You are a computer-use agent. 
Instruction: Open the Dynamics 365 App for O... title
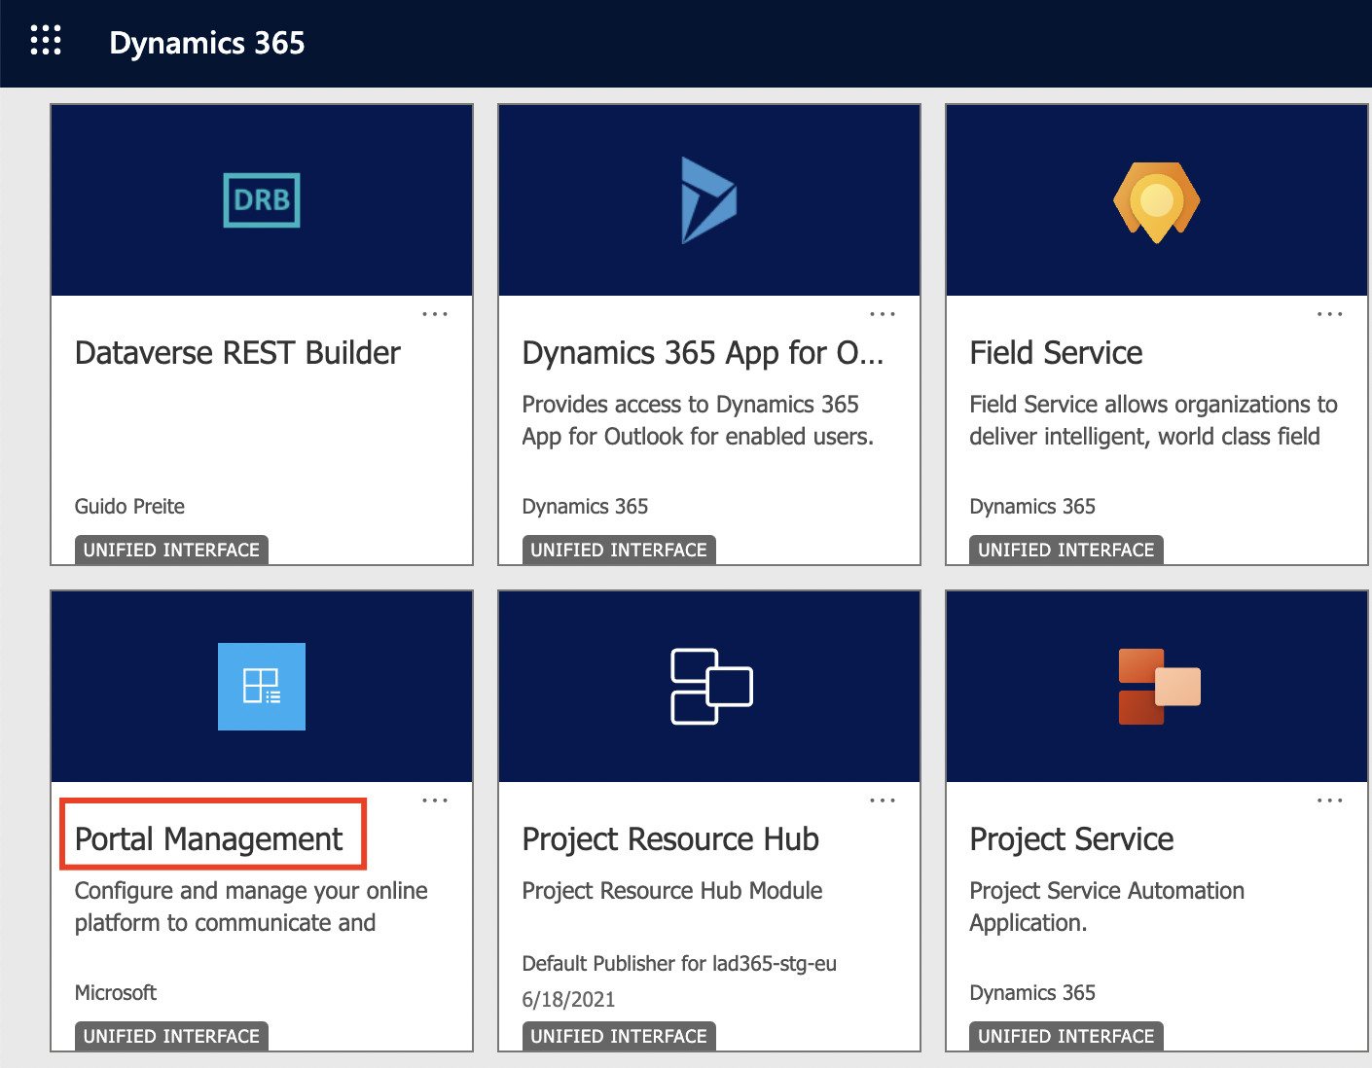click(703, 353)
